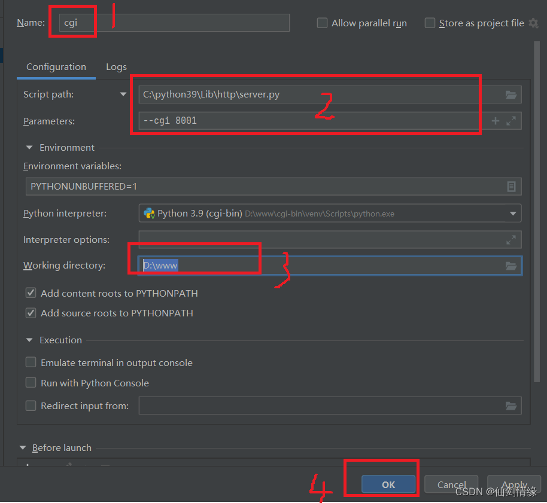Uncheck Add content roots to PYTHONPATH

coord(31,293)
